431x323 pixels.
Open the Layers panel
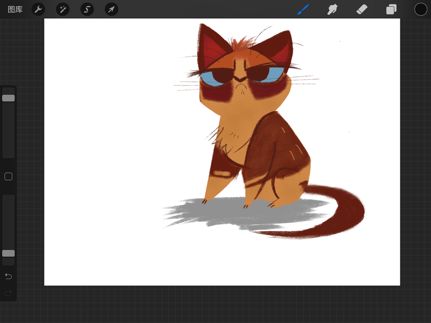coord(392,9)
